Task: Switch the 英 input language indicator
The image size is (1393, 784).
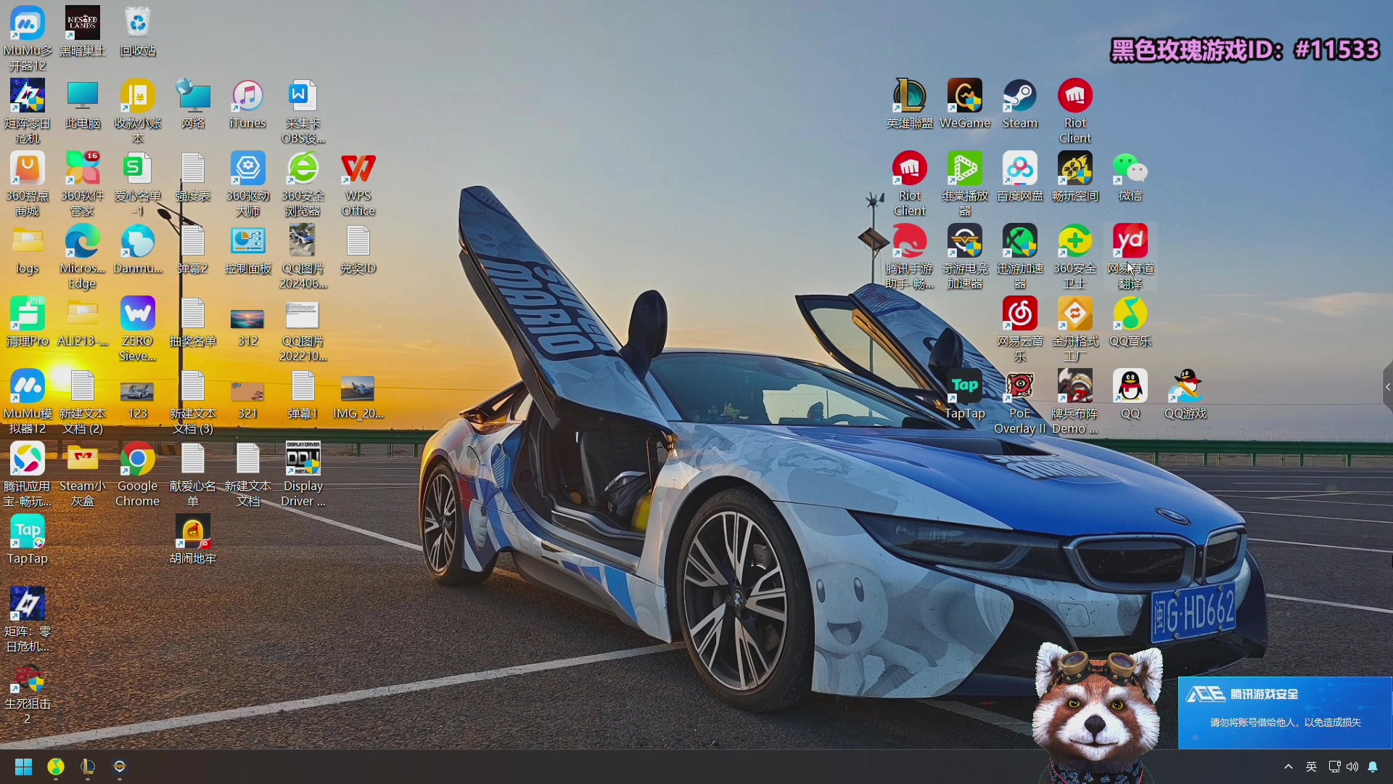Action: [1311, 767]
